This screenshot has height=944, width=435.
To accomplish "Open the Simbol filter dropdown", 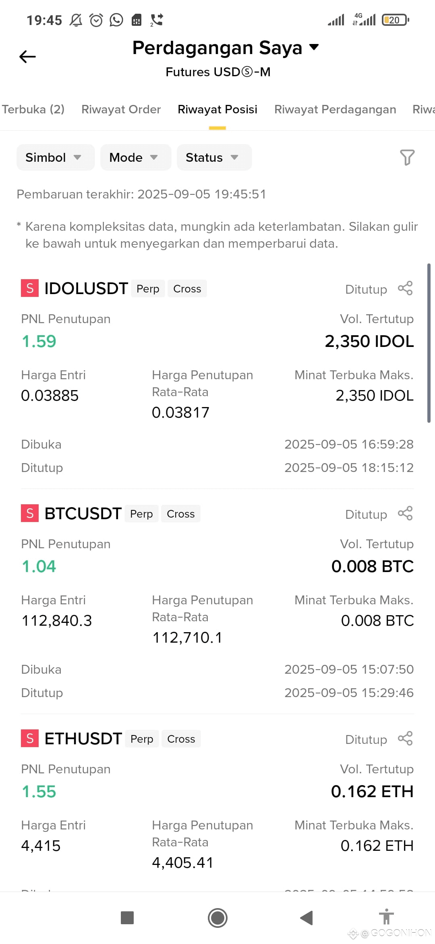I will [56, 157].
